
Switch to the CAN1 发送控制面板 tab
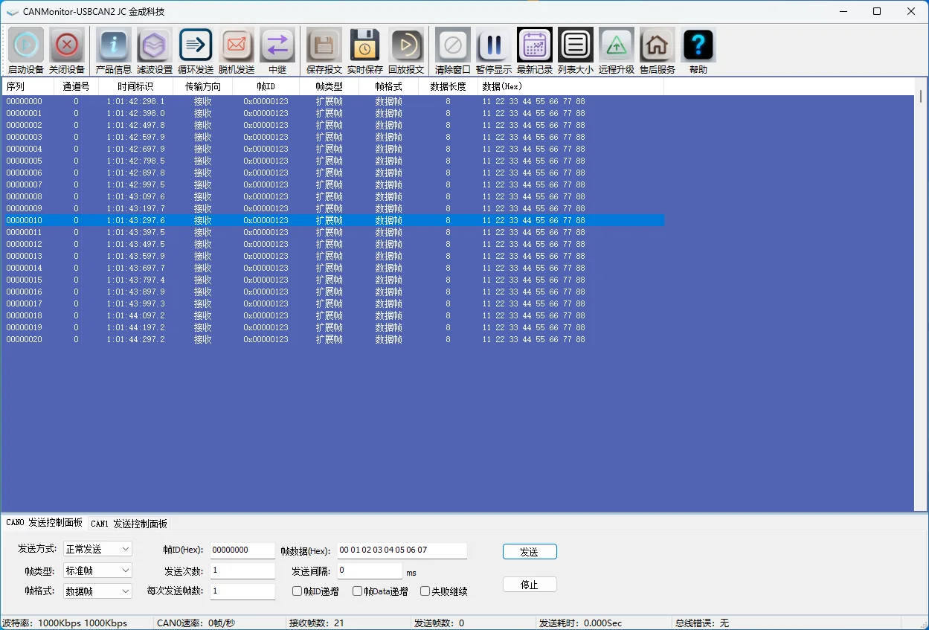127,523
